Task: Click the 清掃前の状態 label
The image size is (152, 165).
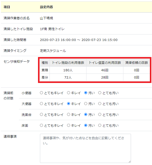Action: click(x=9, y=96)
